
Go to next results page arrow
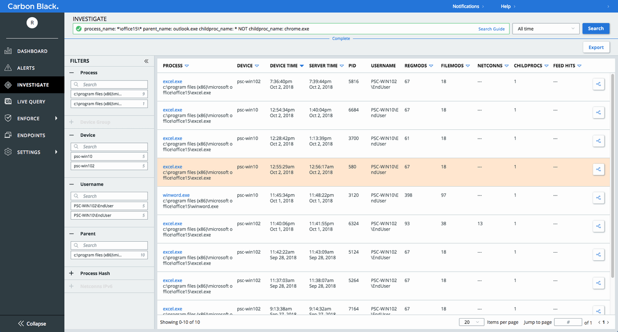tap(608, 322)
